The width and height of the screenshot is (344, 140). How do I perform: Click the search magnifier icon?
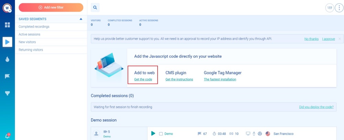click(95, 7)
